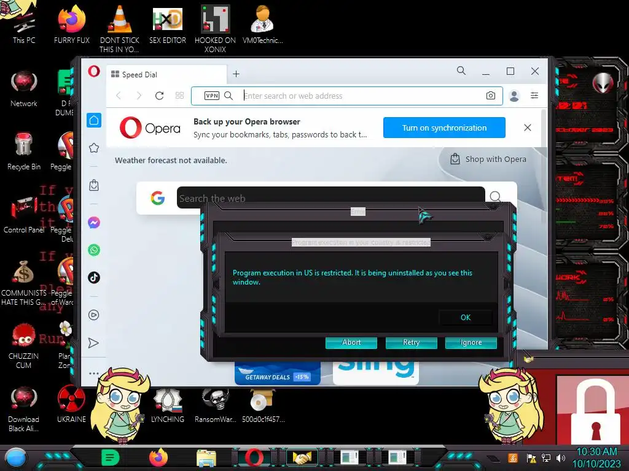Open Shopping bag icon in Opera sidebar
This screenshot has width=629, height=471.
click(x=94, y=185)
